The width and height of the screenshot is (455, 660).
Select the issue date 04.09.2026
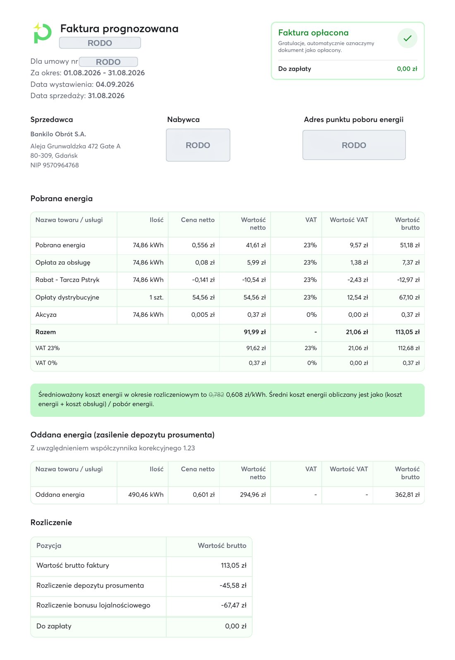click(115, 84)
